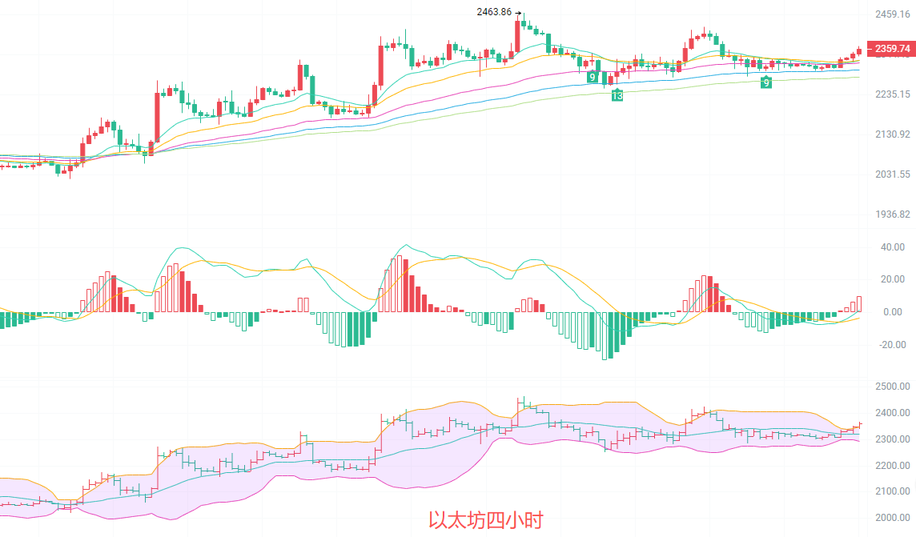Click the 2500.00 Bollinger axis label

(894, 387)
